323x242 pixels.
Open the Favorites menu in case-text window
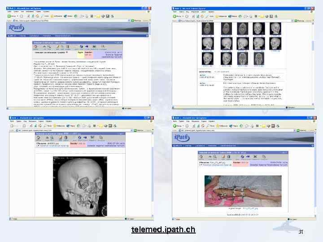pos(30,12)
